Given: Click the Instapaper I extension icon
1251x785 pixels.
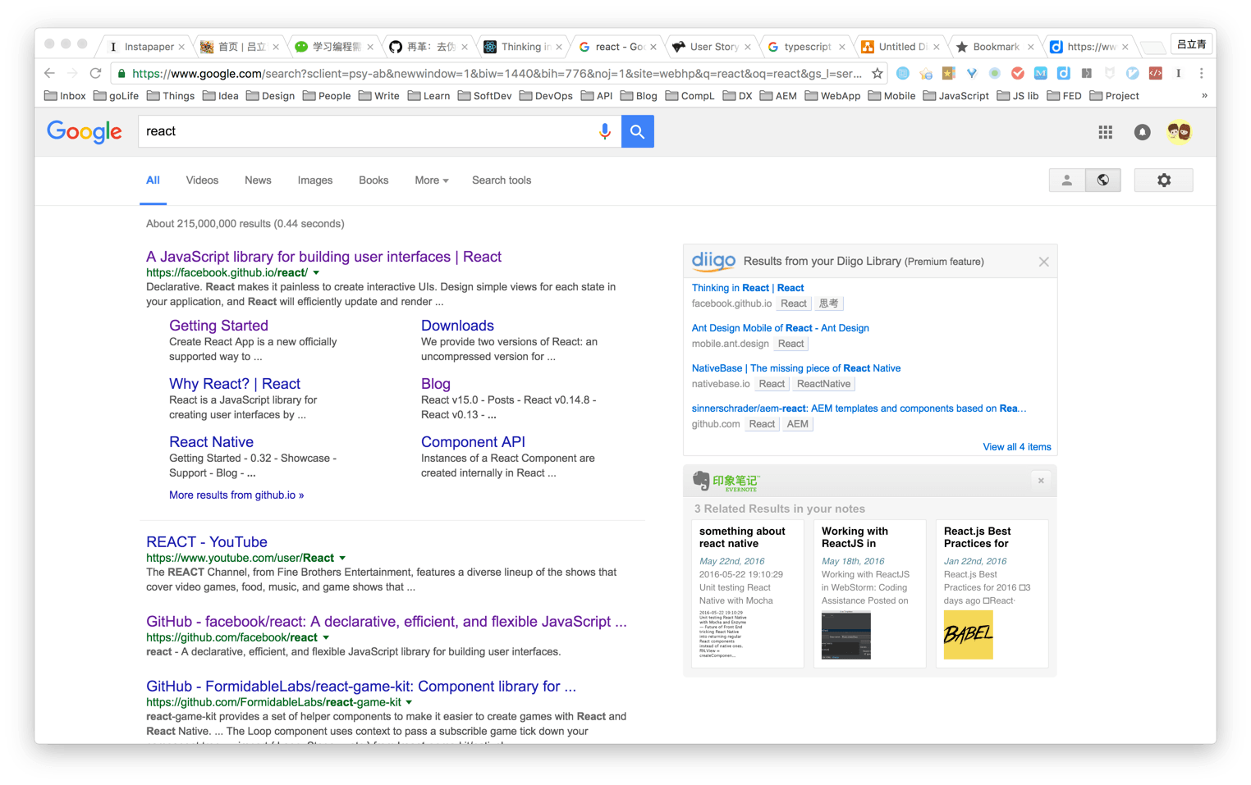Looking at the screenshot, I should tap(1178, 73).
